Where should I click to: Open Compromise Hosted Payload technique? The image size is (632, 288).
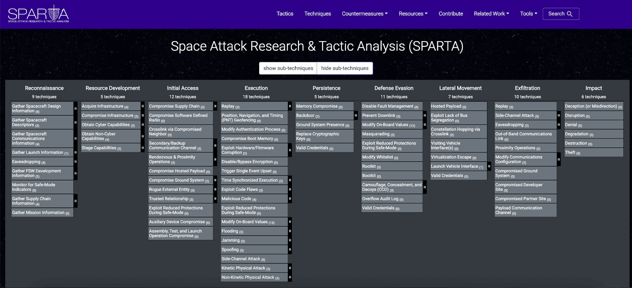[181, 171]
